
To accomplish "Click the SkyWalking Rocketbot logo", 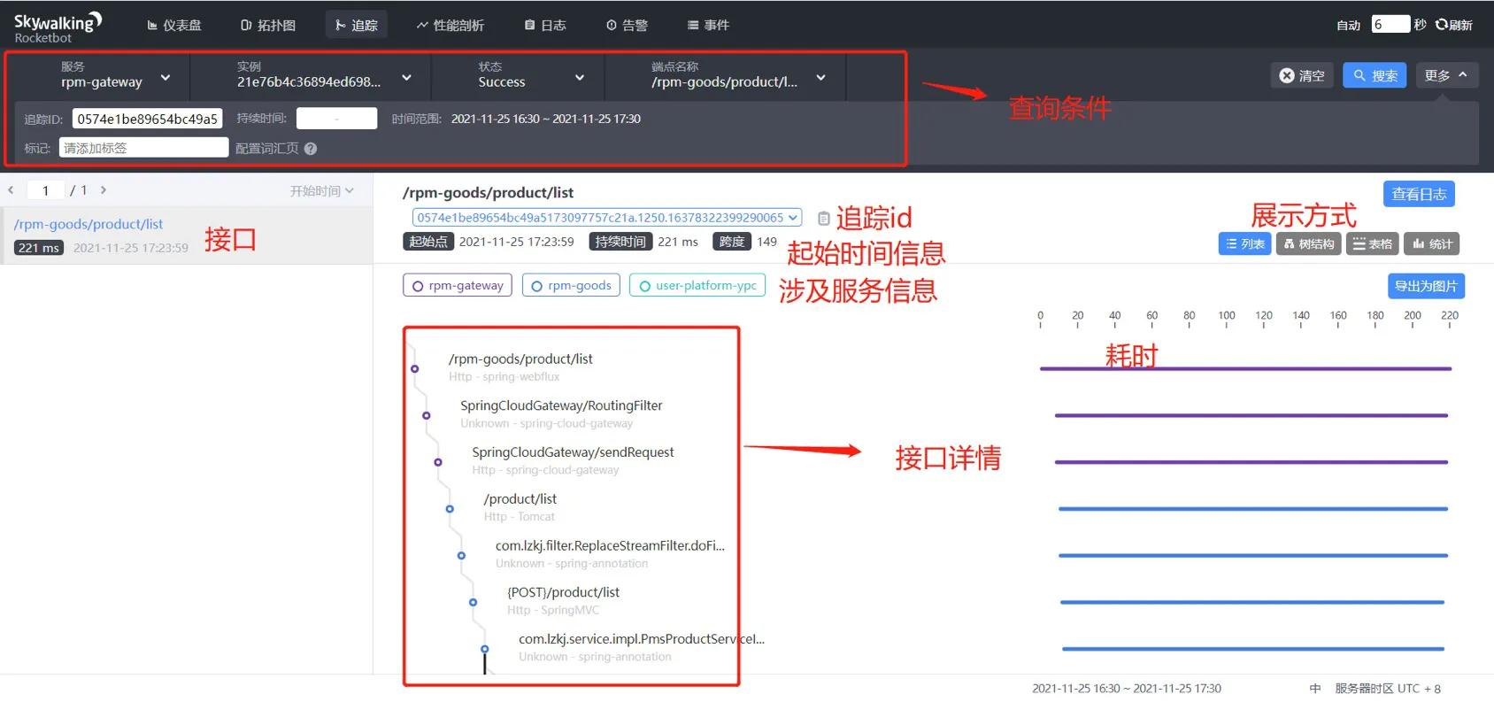I will 58,27.
